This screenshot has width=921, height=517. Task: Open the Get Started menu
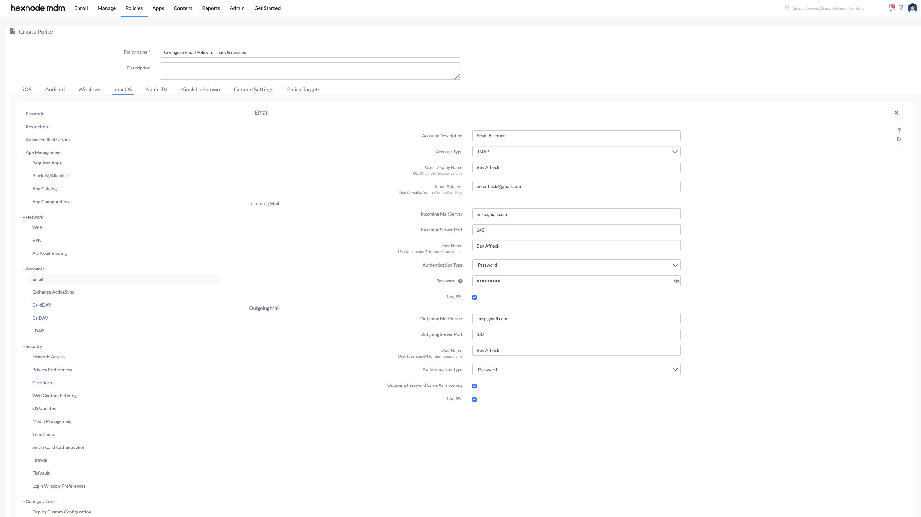[268, 8]
